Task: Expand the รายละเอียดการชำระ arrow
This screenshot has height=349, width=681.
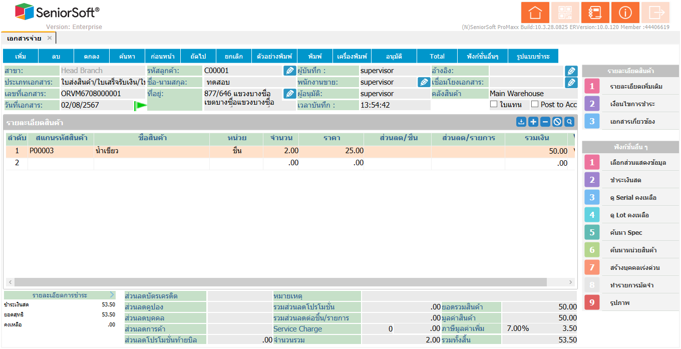Action: click(112, 295)
